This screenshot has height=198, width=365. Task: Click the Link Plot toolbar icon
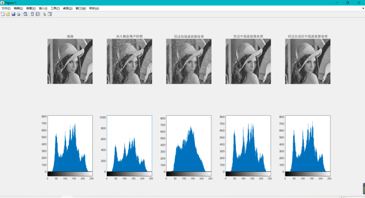[x=26, y=14]
